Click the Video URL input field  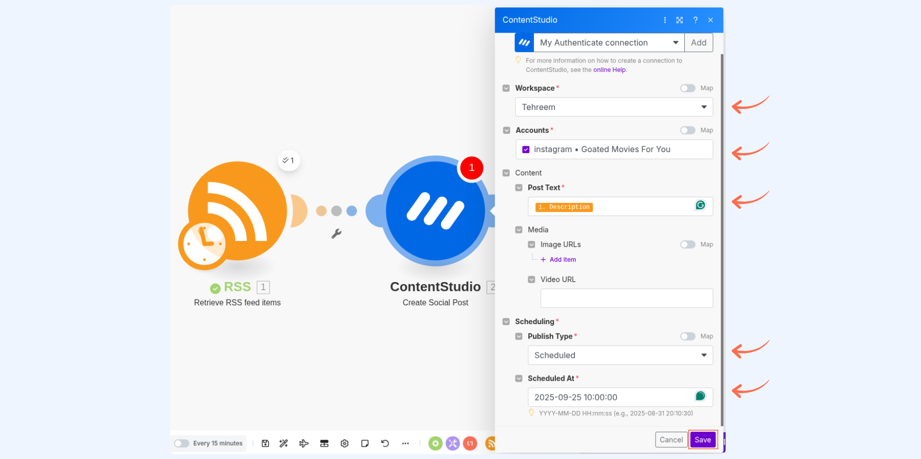[x=627, y=298]
